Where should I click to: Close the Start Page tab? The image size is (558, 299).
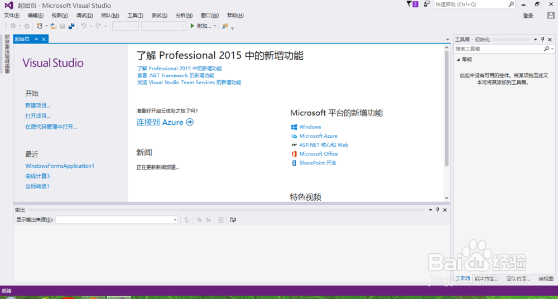[44, 39]
